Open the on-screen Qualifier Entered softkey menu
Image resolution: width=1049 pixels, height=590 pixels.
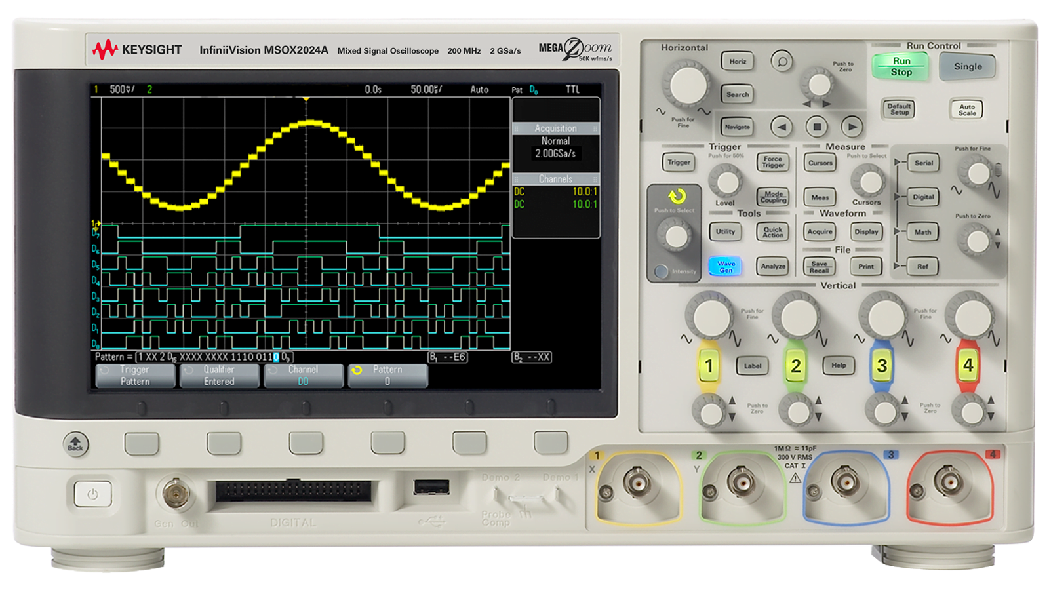(x=219, y=376)
